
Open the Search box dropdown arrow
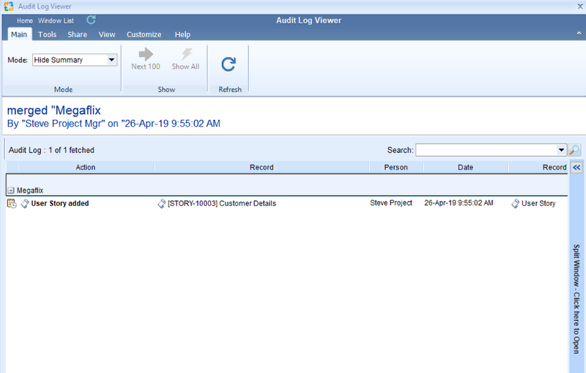[561, 150]
